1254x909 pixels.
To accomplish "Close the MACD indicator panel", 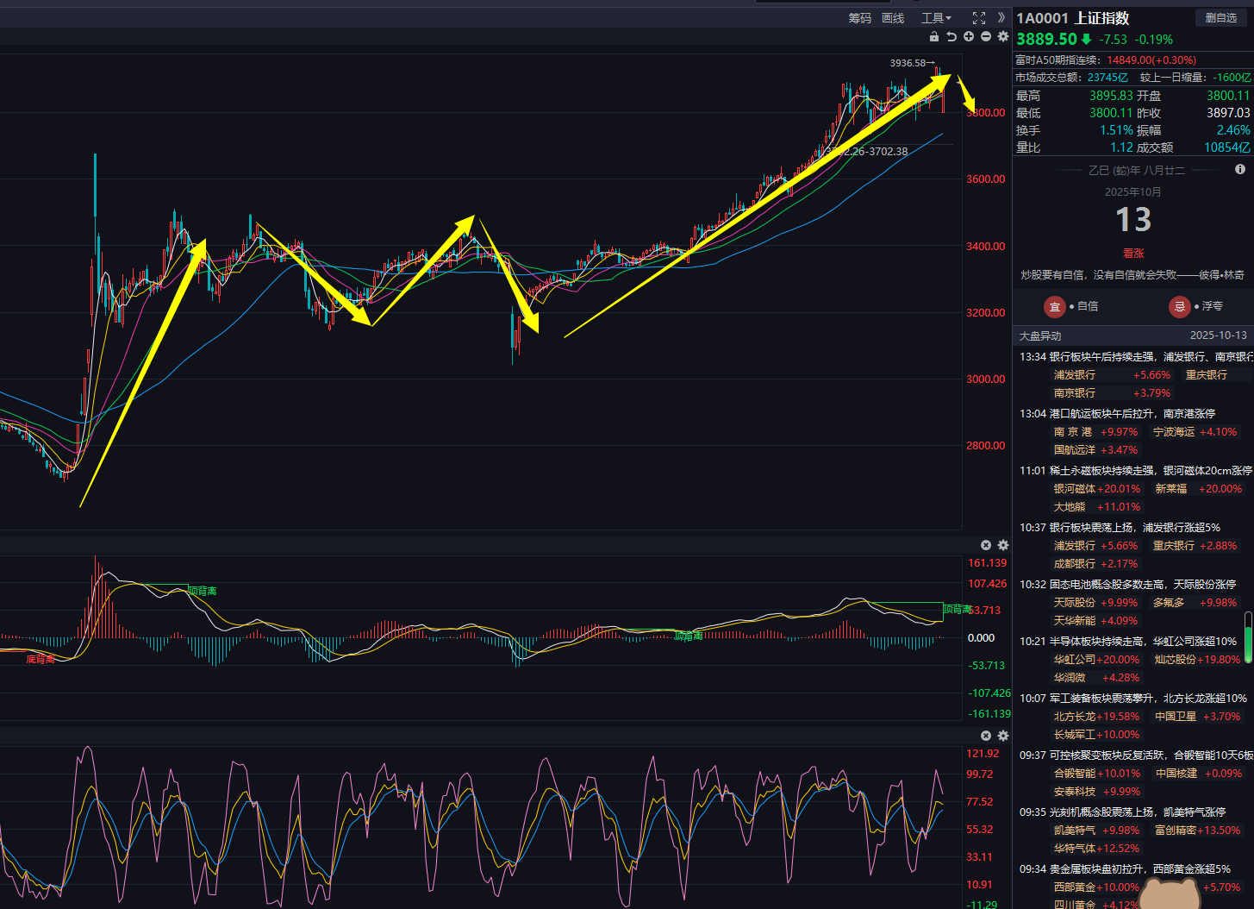I will (x=986, y=545).
